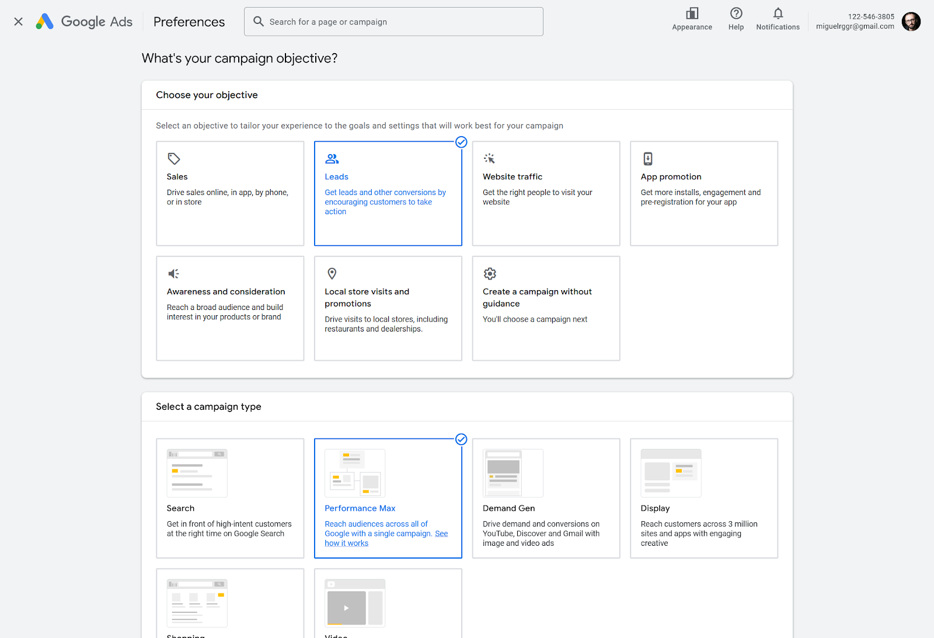Click the search page or campaign field
The image size is (934, 638).
tap(393, 22)
